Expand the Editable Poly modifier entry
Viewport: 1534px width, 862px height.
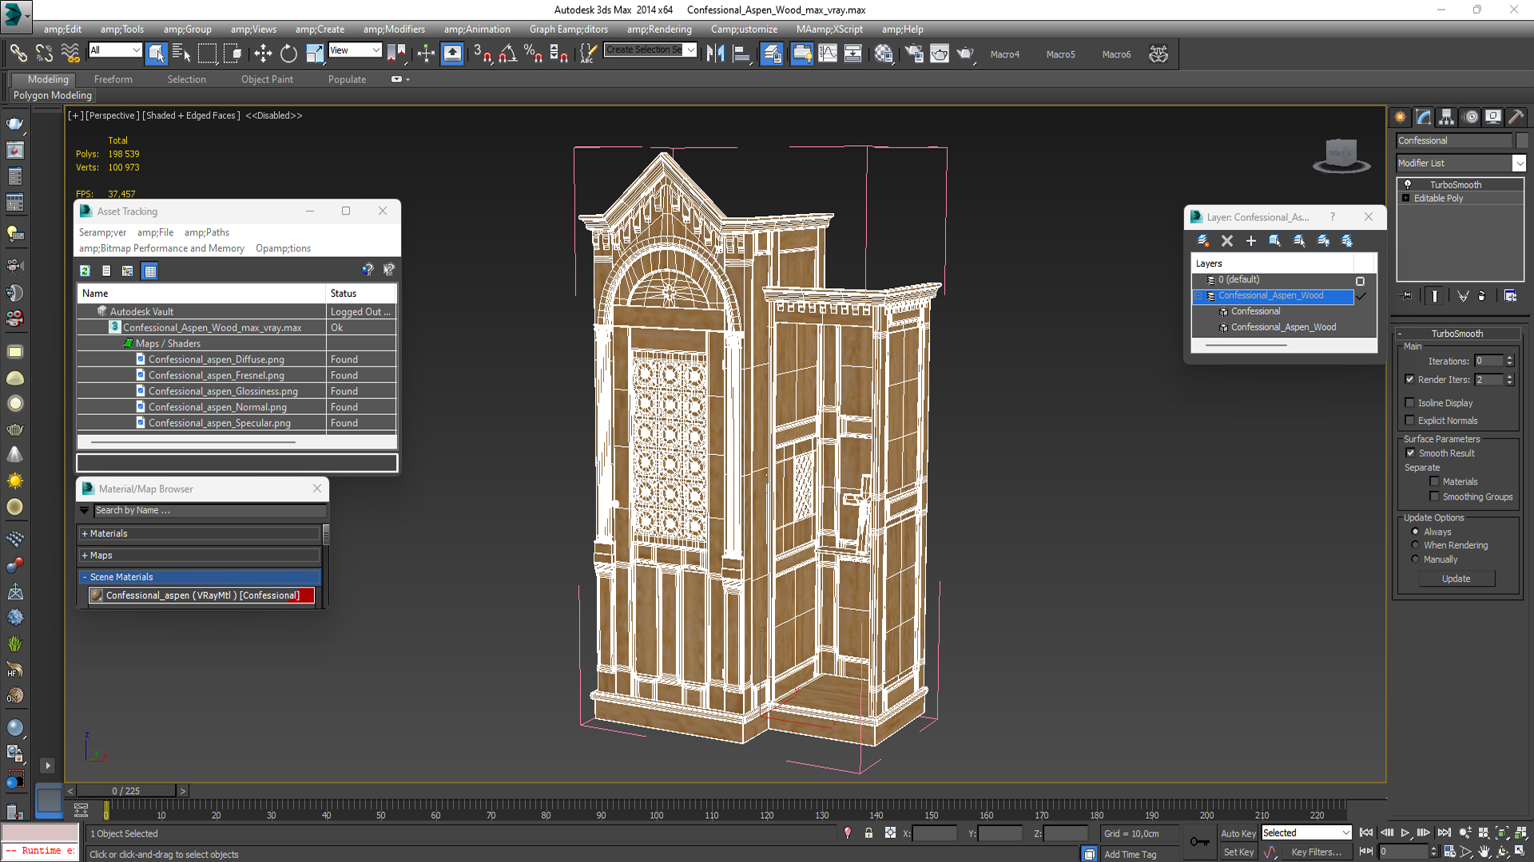(1405, 198)
